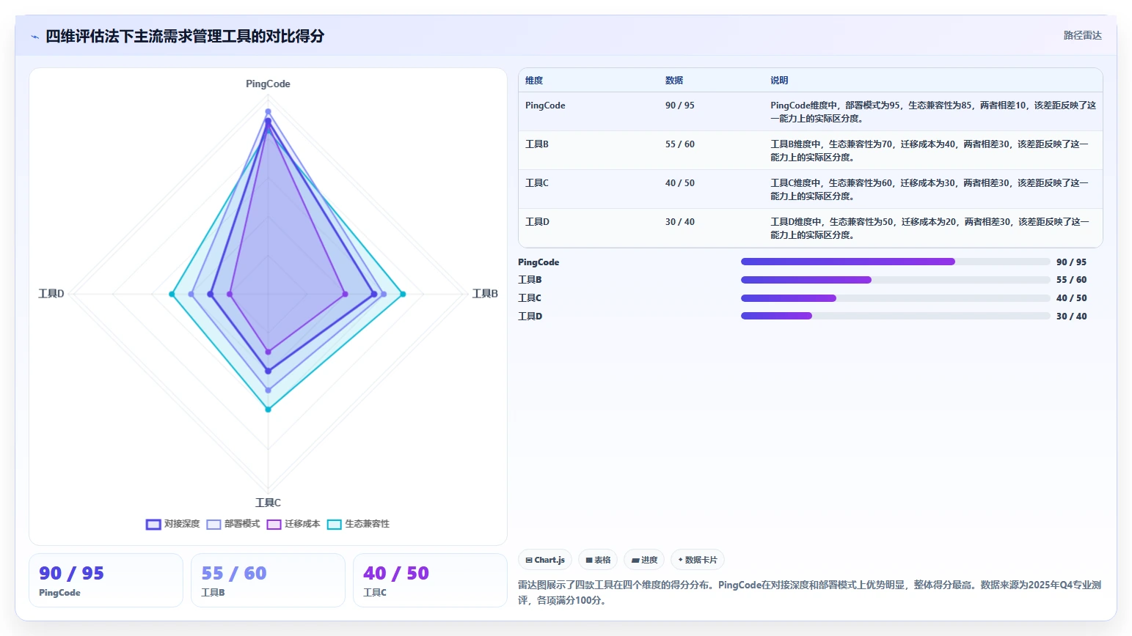Click the 迁移成本 point on 工具C axis
This screenshot has height=636, width=1132.
pos(268,352)
